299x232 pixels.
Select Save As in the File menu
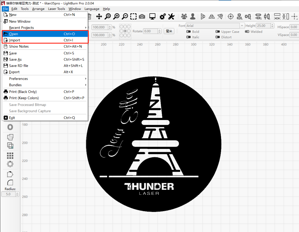pos(15,59)
